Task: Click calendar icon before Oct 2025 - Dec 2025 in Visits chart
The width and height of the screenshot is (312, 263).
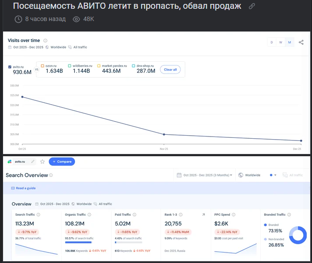Action: coord(10,47)
